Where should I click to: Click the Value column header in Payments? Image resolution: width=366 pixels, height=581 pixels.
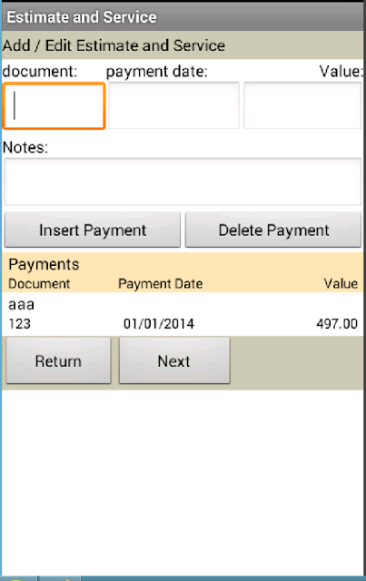click(x=341, y=284)
